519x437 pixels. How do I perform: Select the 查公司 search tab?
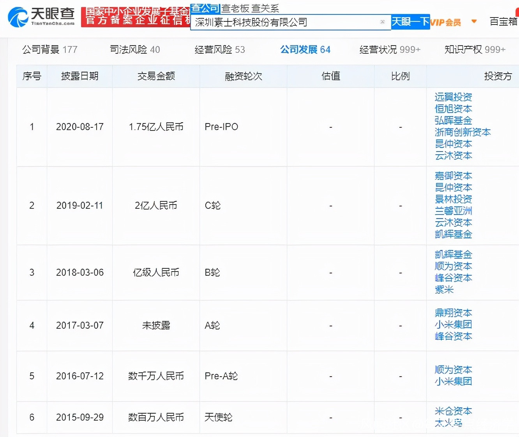pyautogui.click(x=205, y=8)
